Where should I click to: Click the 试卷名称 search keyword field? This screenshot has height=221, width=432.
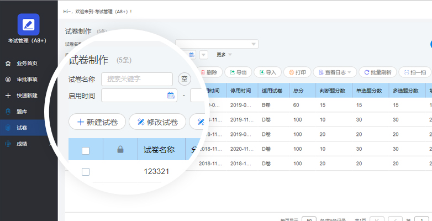point(136,79)
